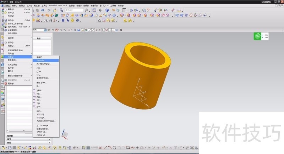Click the Command Finder magnifier icon

point(87,10)
